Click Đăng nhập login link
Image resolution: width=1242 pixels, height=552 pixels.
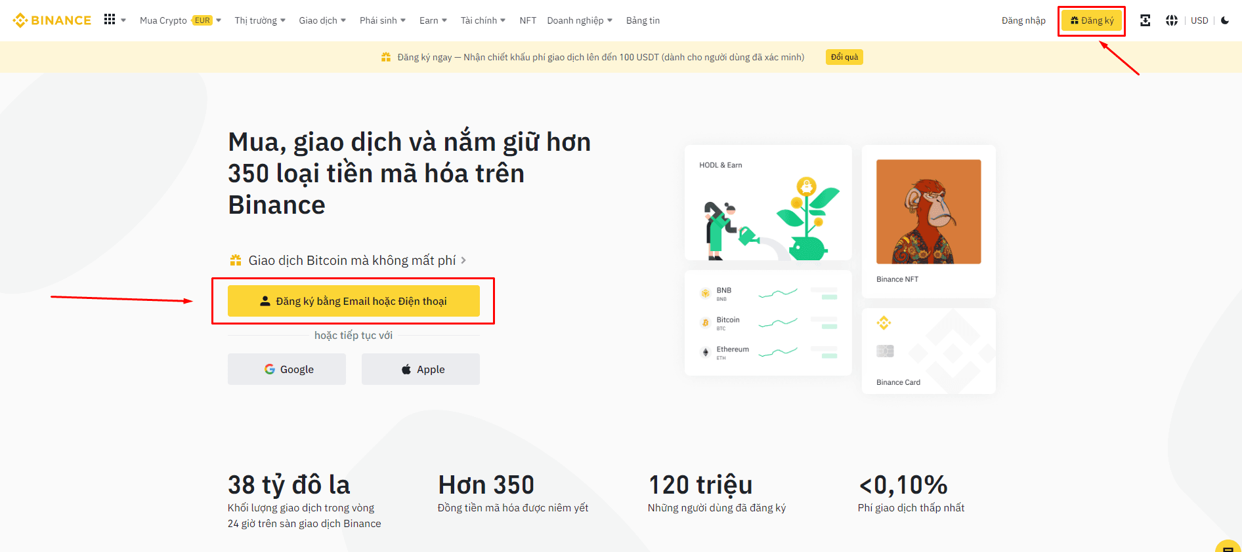click(x=1023, y=20)
